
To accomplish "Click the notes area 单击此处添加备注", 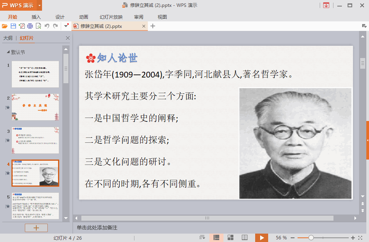I will (97, 227).
